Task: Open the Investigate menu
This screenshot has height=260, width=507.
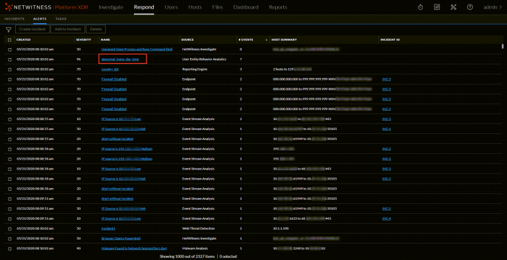Action: point(111,7)
